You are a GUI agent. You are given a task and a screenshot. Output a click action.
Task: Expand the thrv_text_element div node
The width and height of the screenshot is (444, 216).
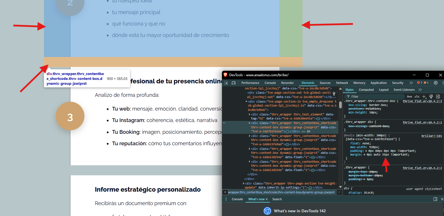click(250, 114)
